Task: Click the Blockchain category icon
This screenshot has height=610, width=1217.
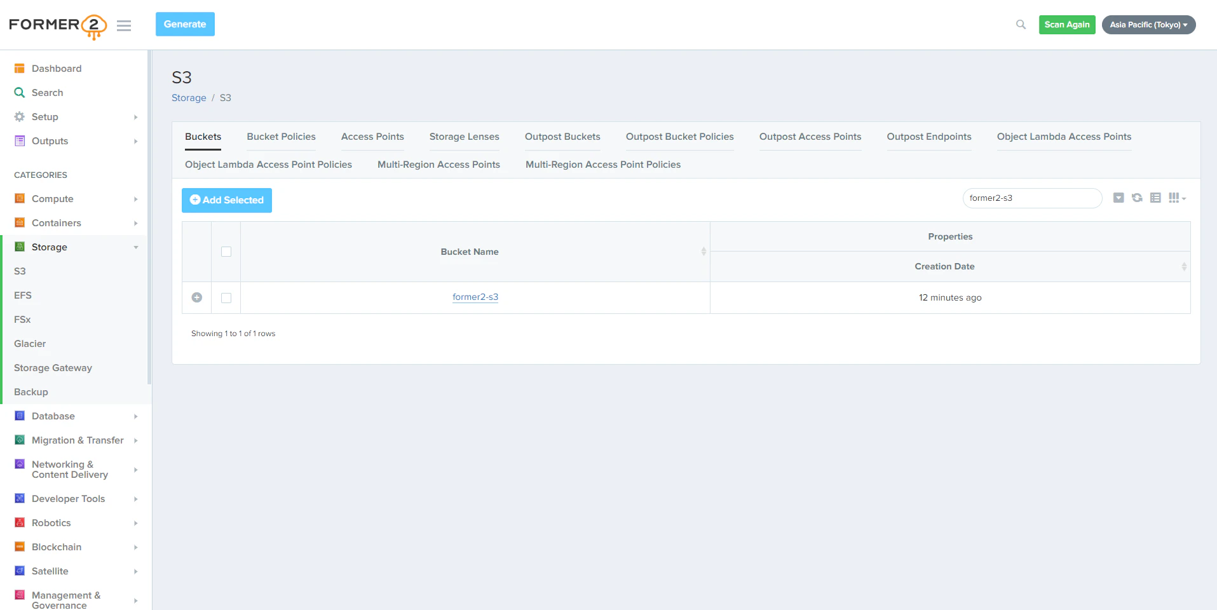Action: [x=20, y=547]
